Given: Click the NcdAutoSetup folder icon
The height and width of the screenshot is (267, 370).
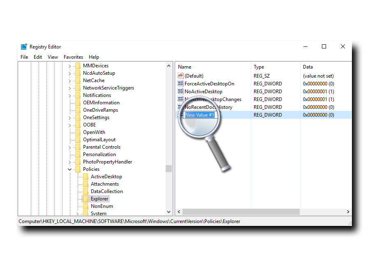Looking at the screenshot, I should pyautogui.click(x=78, y=73).
